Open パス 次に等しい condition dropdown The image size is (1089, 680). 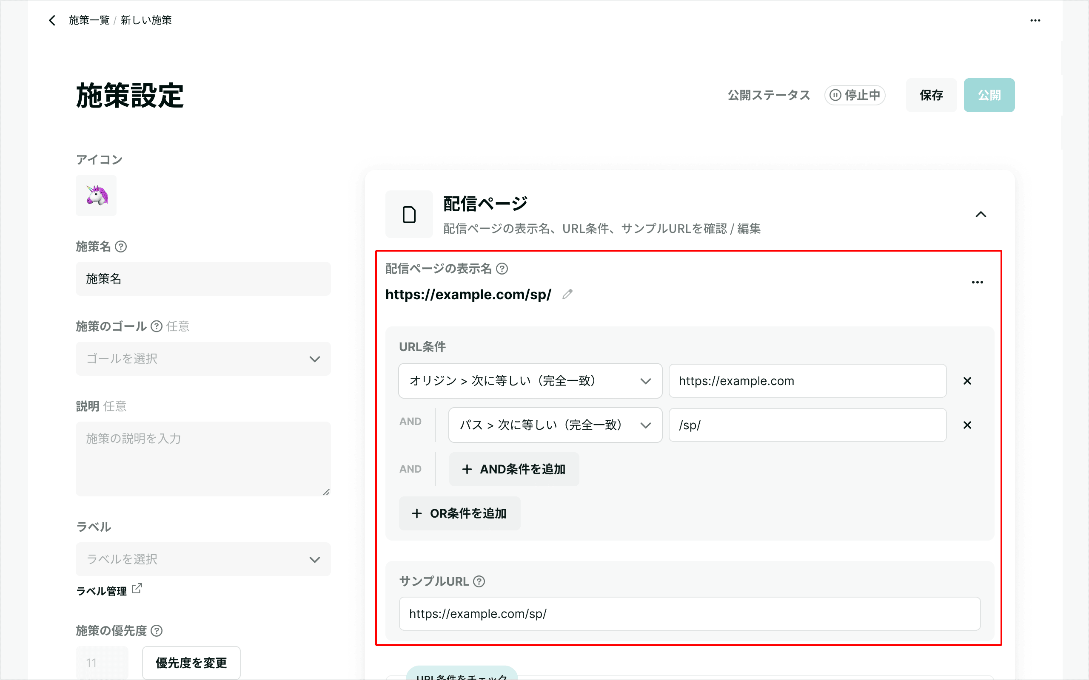(555, 425)
